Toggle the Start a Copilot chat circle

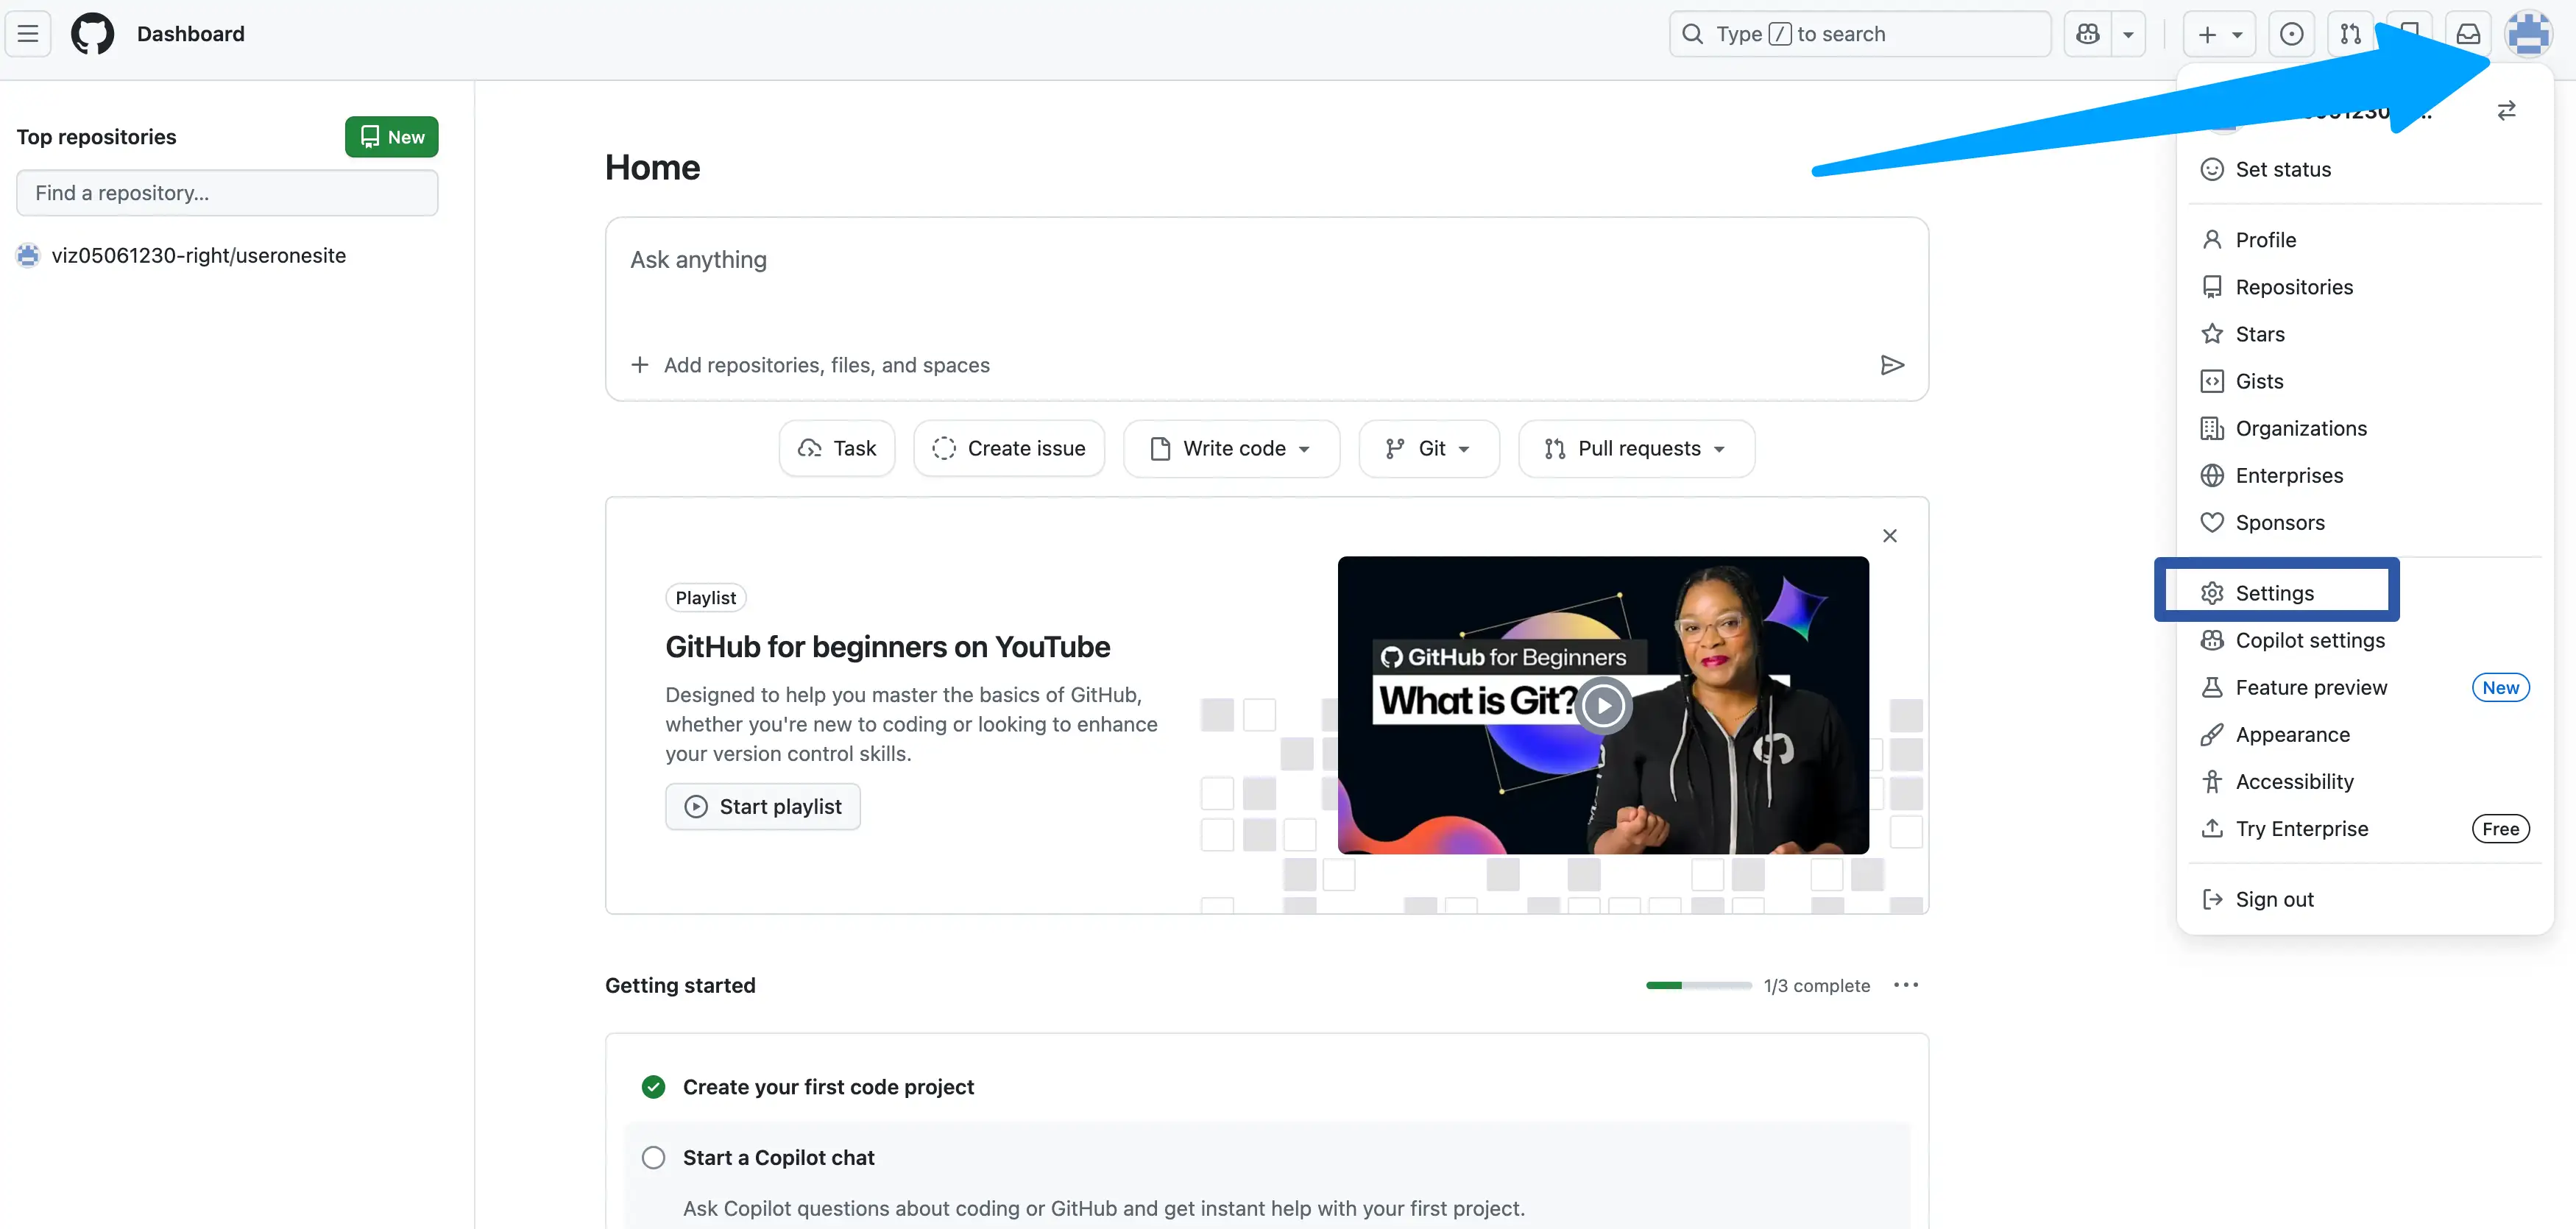point(653,1157)
